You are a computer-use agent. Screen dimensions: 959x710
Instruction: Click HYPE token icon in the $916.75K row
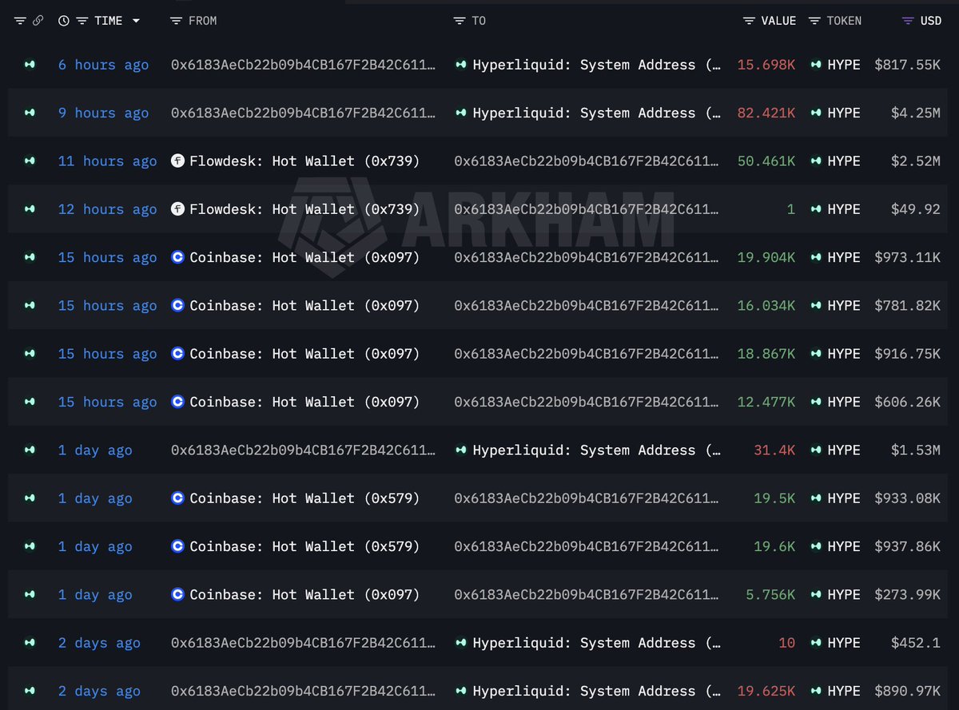(816, 354)
